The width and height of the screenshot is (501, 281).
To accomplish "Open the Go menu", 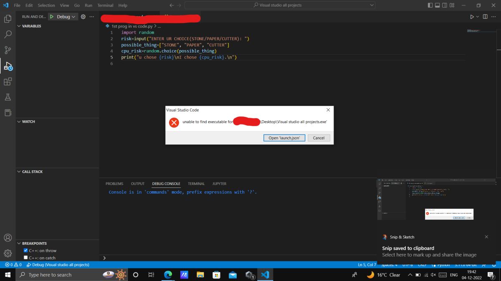I will point(77,5).
